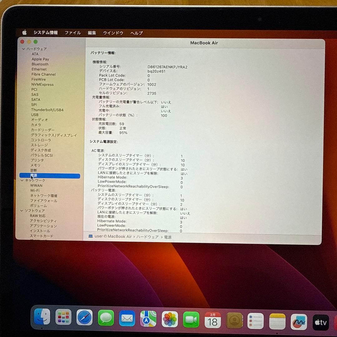Open the ヘルプ menu
337x337 pixels.
[x=136, y=33]
